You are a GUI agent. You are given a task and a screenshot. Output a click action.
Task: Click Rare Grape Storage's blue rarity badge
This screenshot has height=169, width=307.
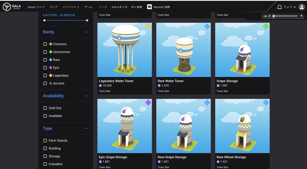(207, 102)
